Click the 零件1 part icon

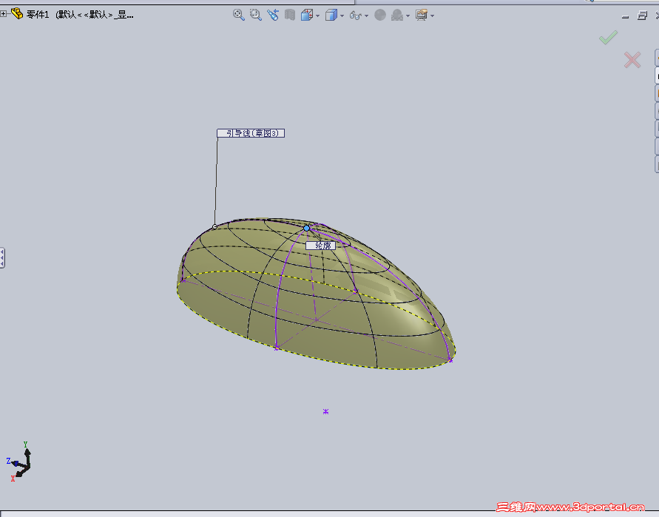pyautogui.click(x=17, y=14)
